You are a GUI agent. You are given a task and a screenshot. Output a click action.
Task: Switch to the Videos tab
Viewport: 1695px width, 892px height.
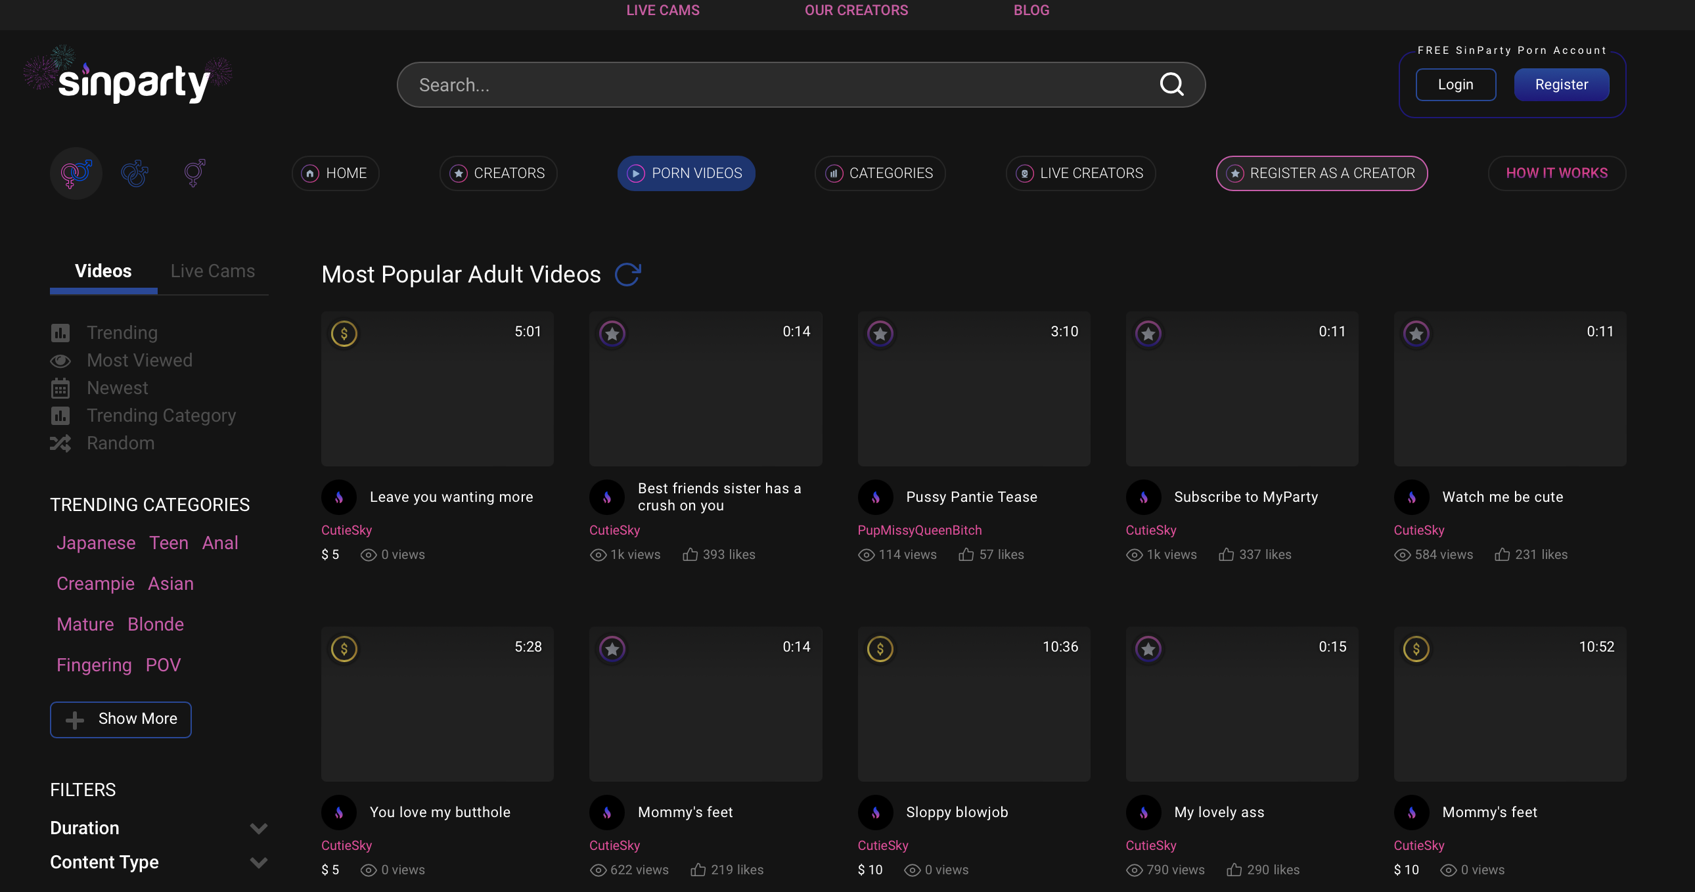coord(103,271)
